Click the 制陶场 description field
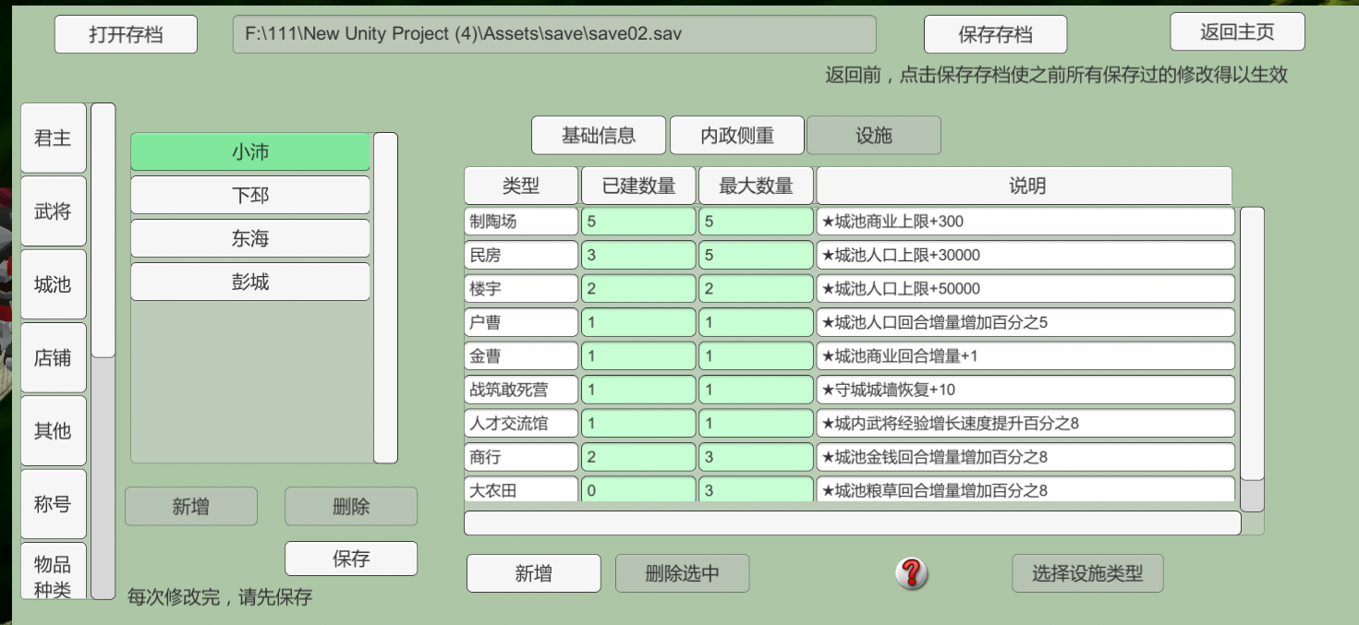The height and width of the screenshot is (625, 1359). (1025, 222)
